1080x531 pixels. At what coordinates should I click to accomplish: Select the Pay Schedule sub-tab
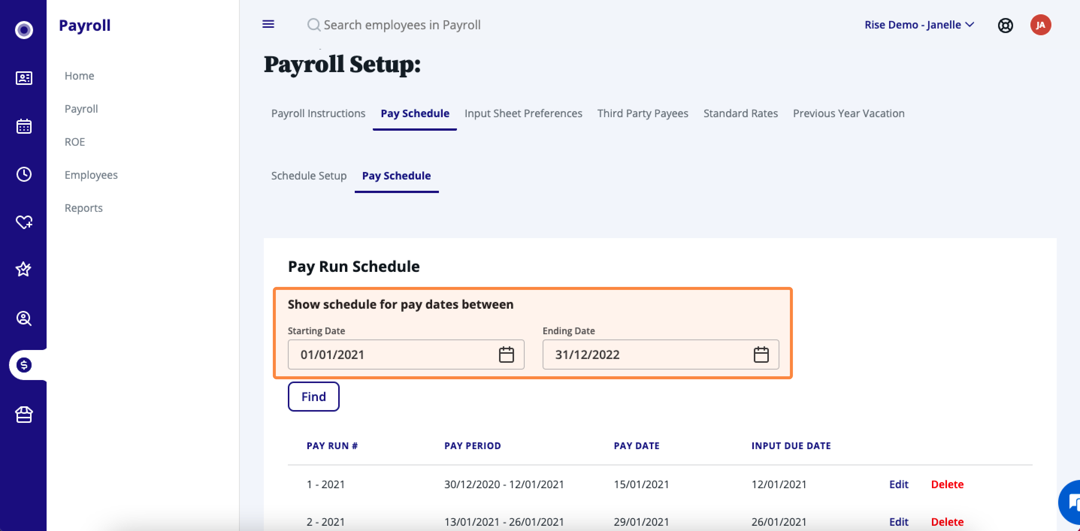[396, 176]
